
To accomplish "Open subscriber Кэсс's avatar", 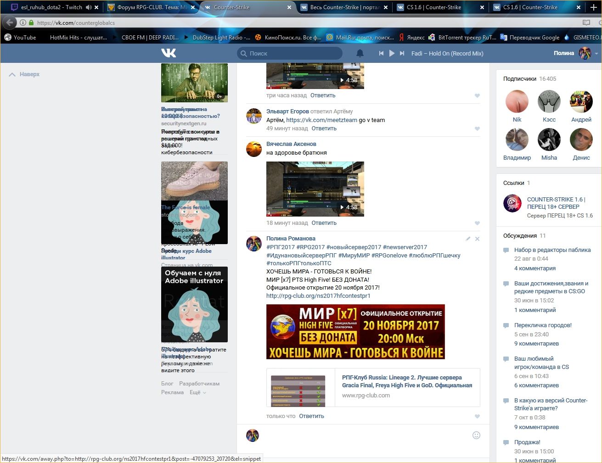I will click(x=549, y=101).
